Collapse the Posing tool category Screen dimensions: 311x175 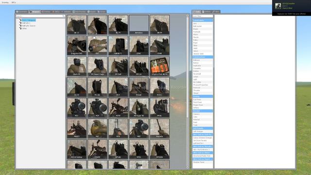click(203, 96)
